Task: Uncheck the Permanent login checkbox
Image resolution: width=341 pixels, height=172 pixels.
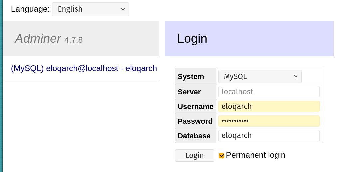Action: 221,155
